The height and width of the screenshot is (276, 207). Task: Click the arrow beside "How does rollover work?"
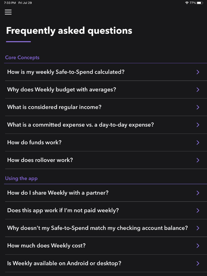pos(198,160)
